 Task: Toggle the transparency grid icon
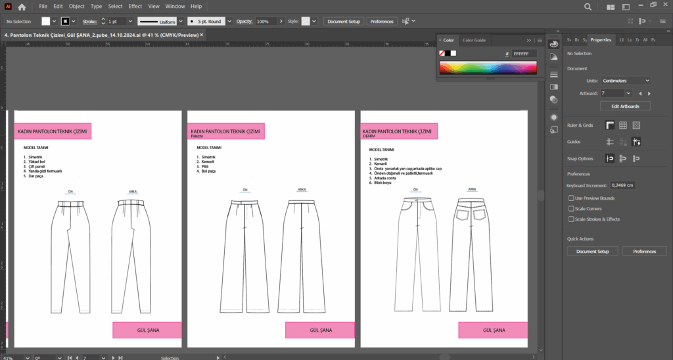636,125
